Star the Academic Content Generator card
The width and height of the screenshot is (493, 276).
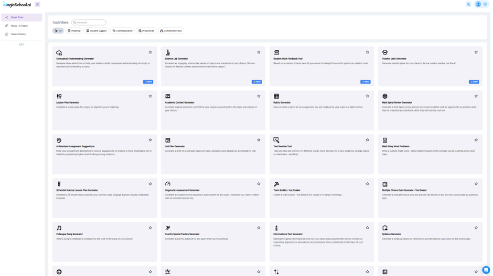tap(259, 96)
